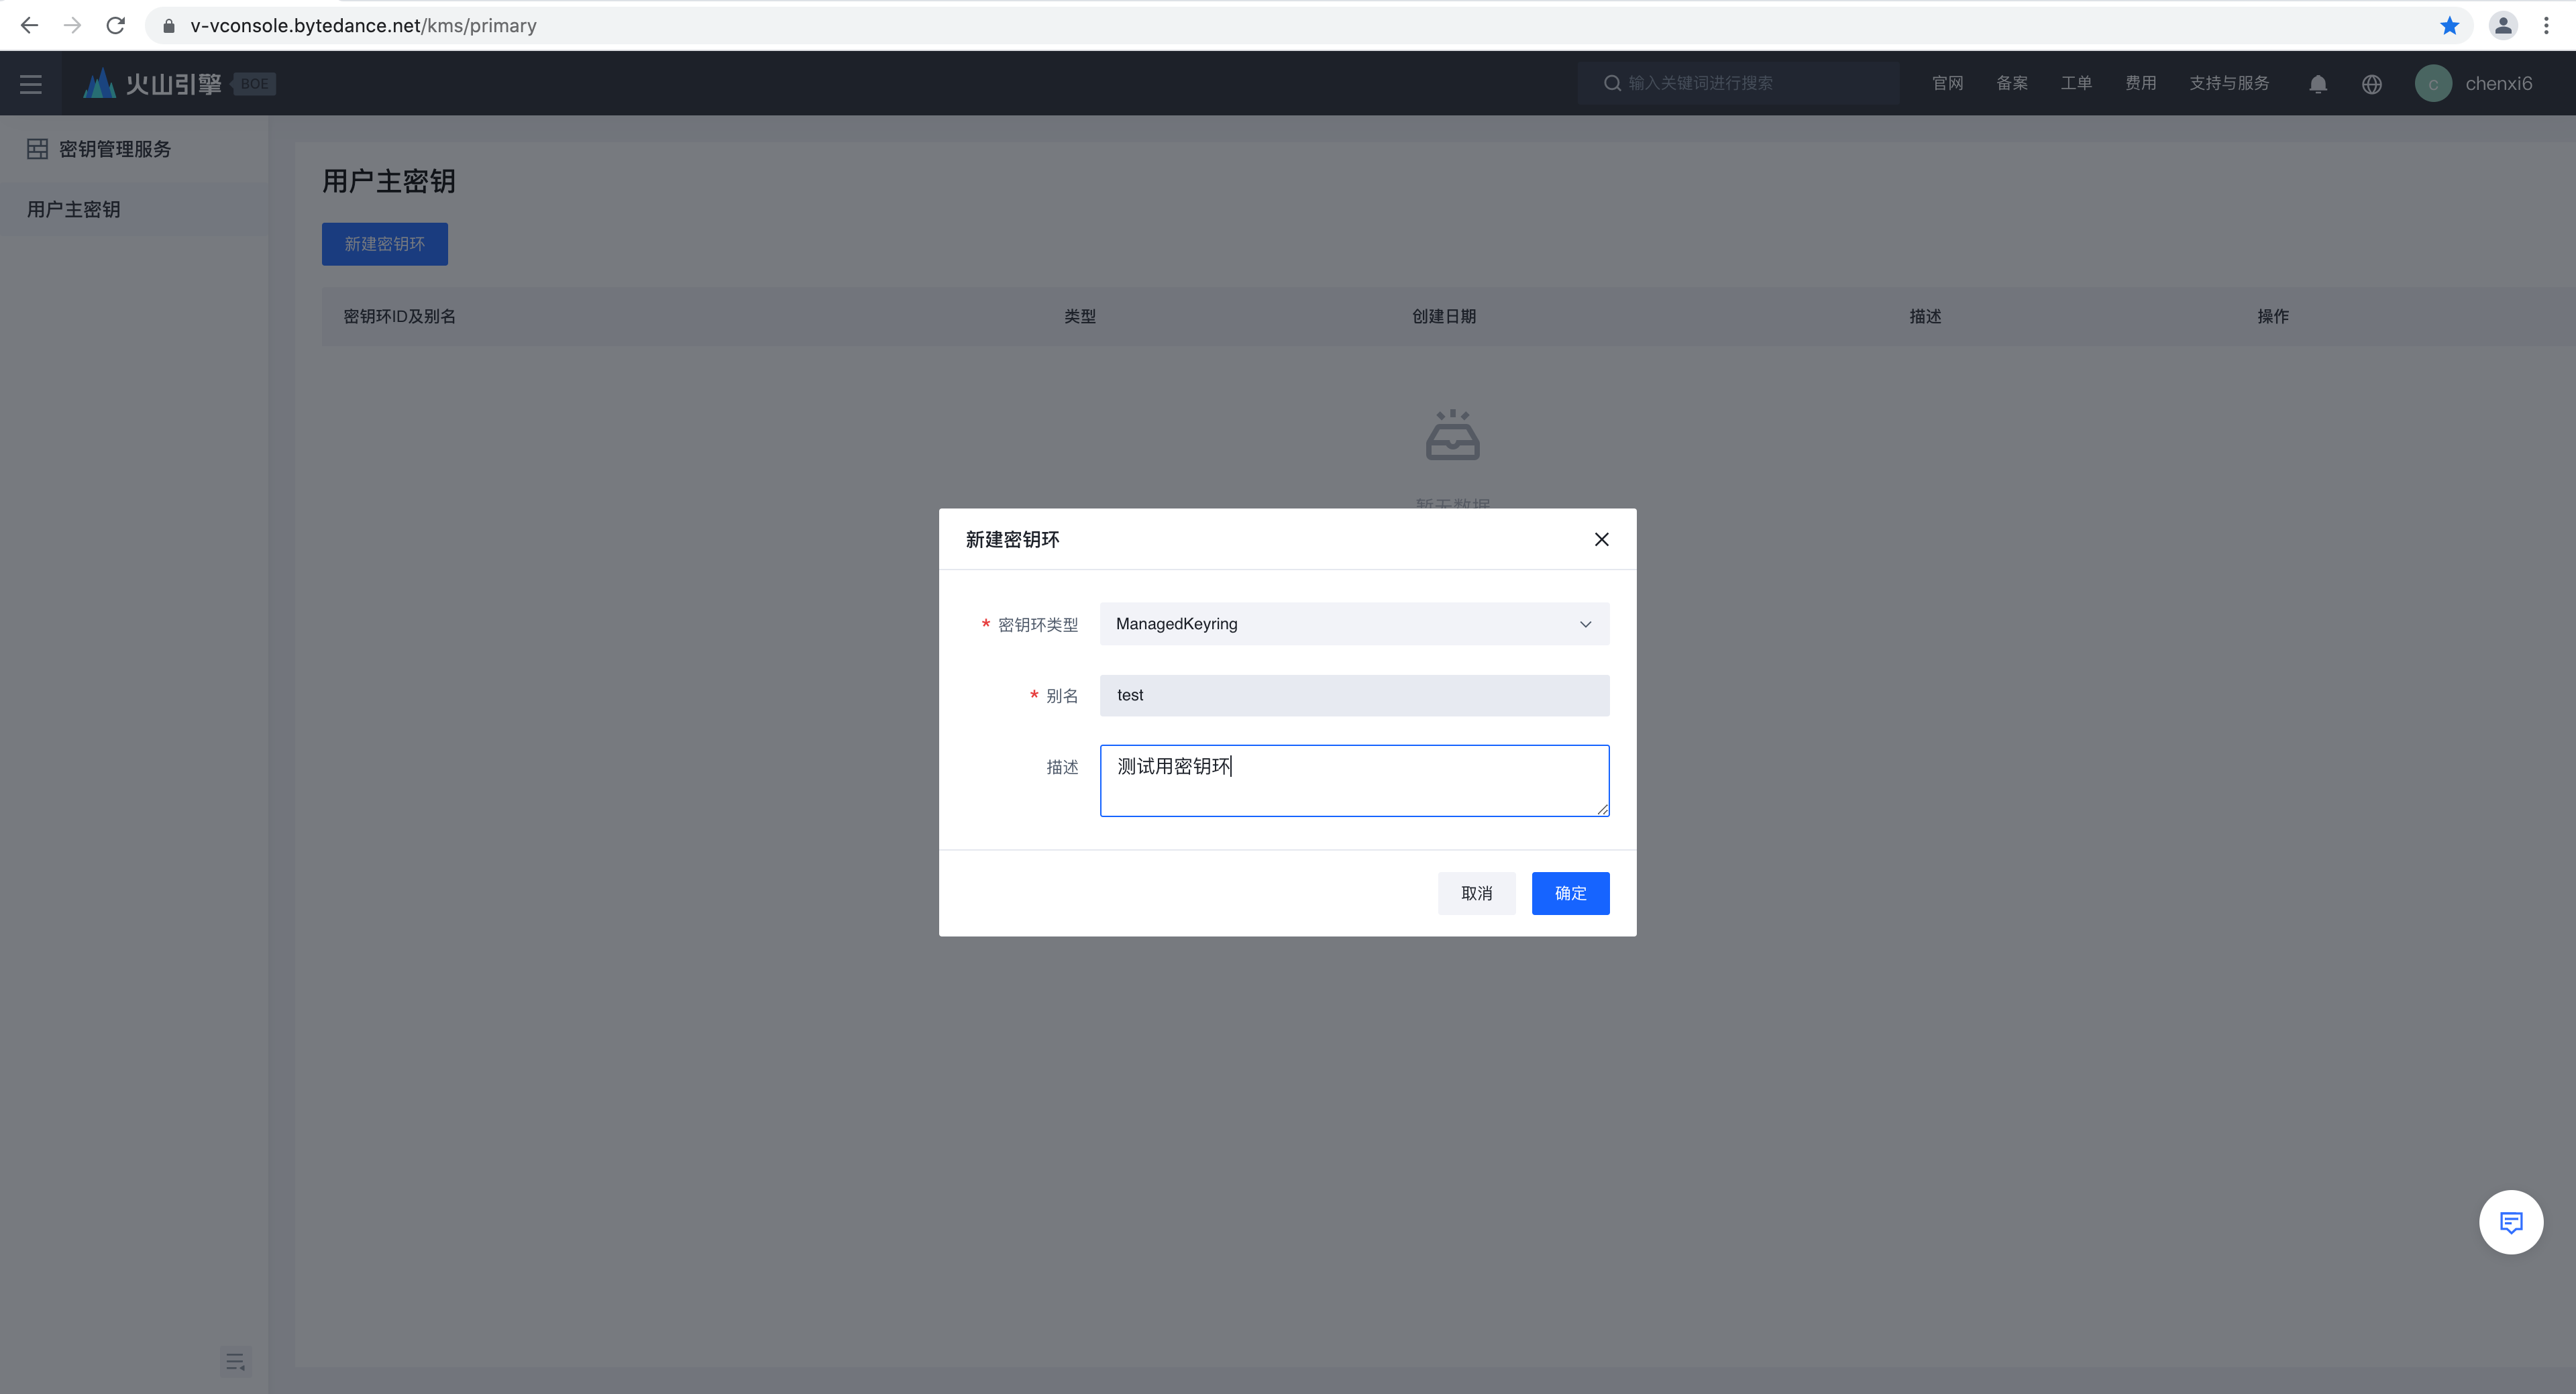
Task: Click the chenxi6 user avatar
Action: click(x=2433, y=84)
